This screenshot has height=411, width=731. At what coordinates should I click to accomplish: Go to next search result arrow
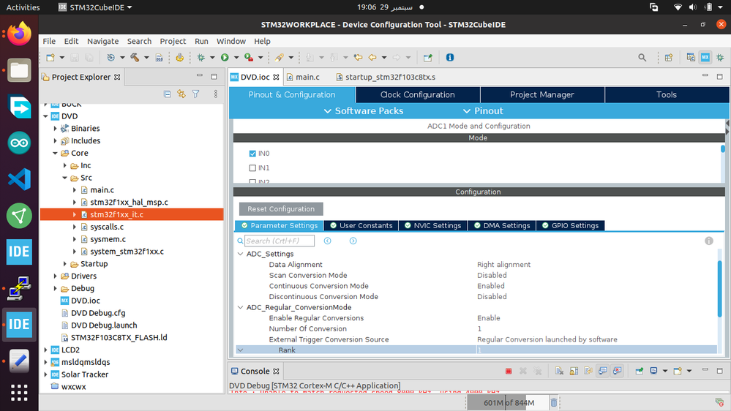point(353,241)
